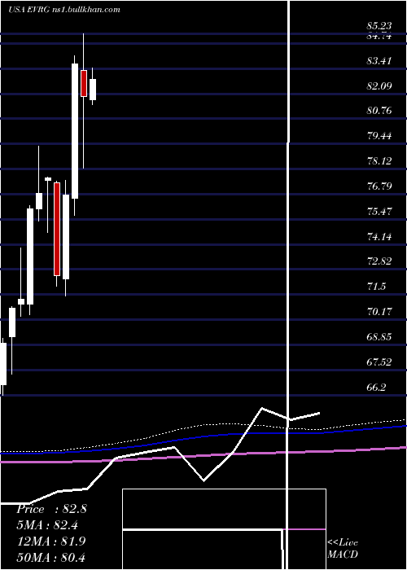Click the small red candlestick near 83.41

[84, 83]
